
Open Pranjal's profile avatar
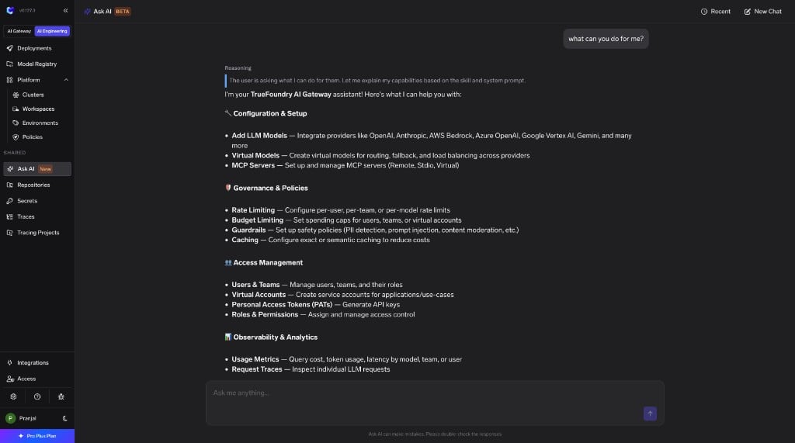(x=10, y=418)
